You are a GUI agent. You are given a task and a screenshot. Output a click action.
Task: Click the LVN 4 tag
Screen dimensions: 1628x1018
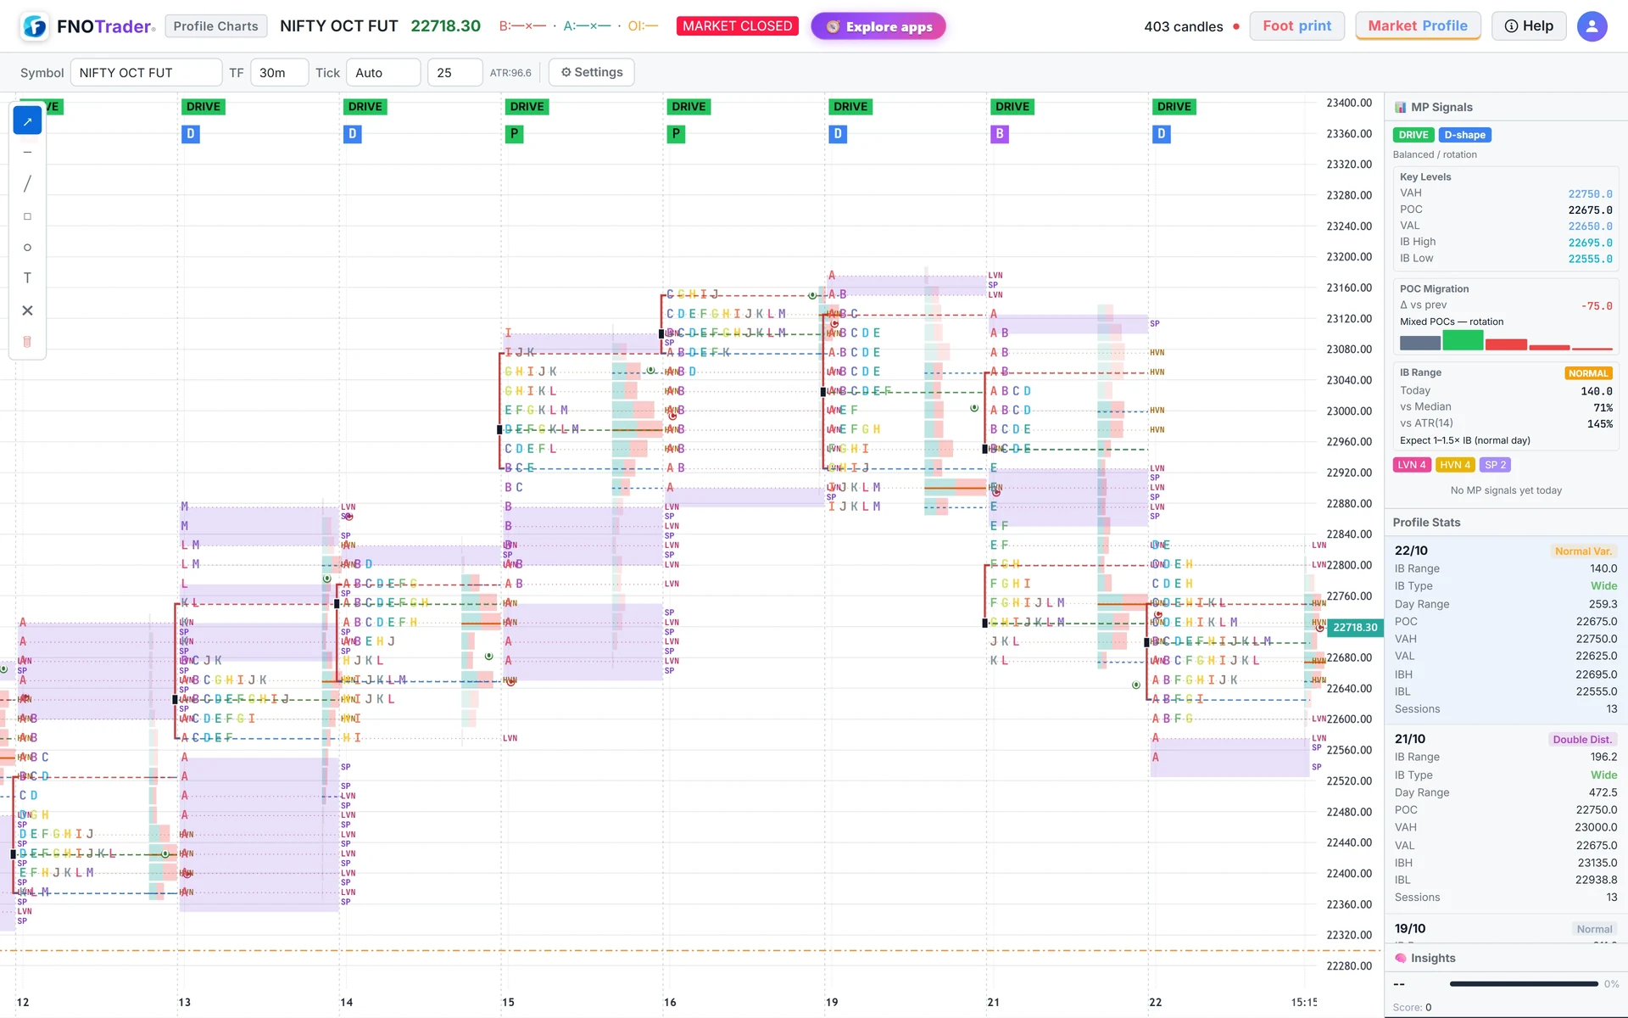click(x=1413, y=465)
